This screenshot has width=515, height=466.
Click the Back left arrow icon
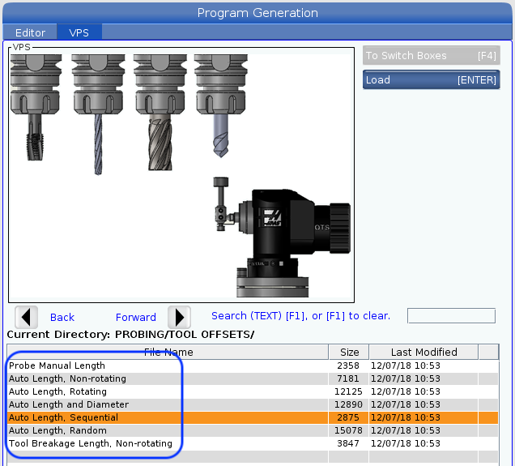[x=27, y=317]
